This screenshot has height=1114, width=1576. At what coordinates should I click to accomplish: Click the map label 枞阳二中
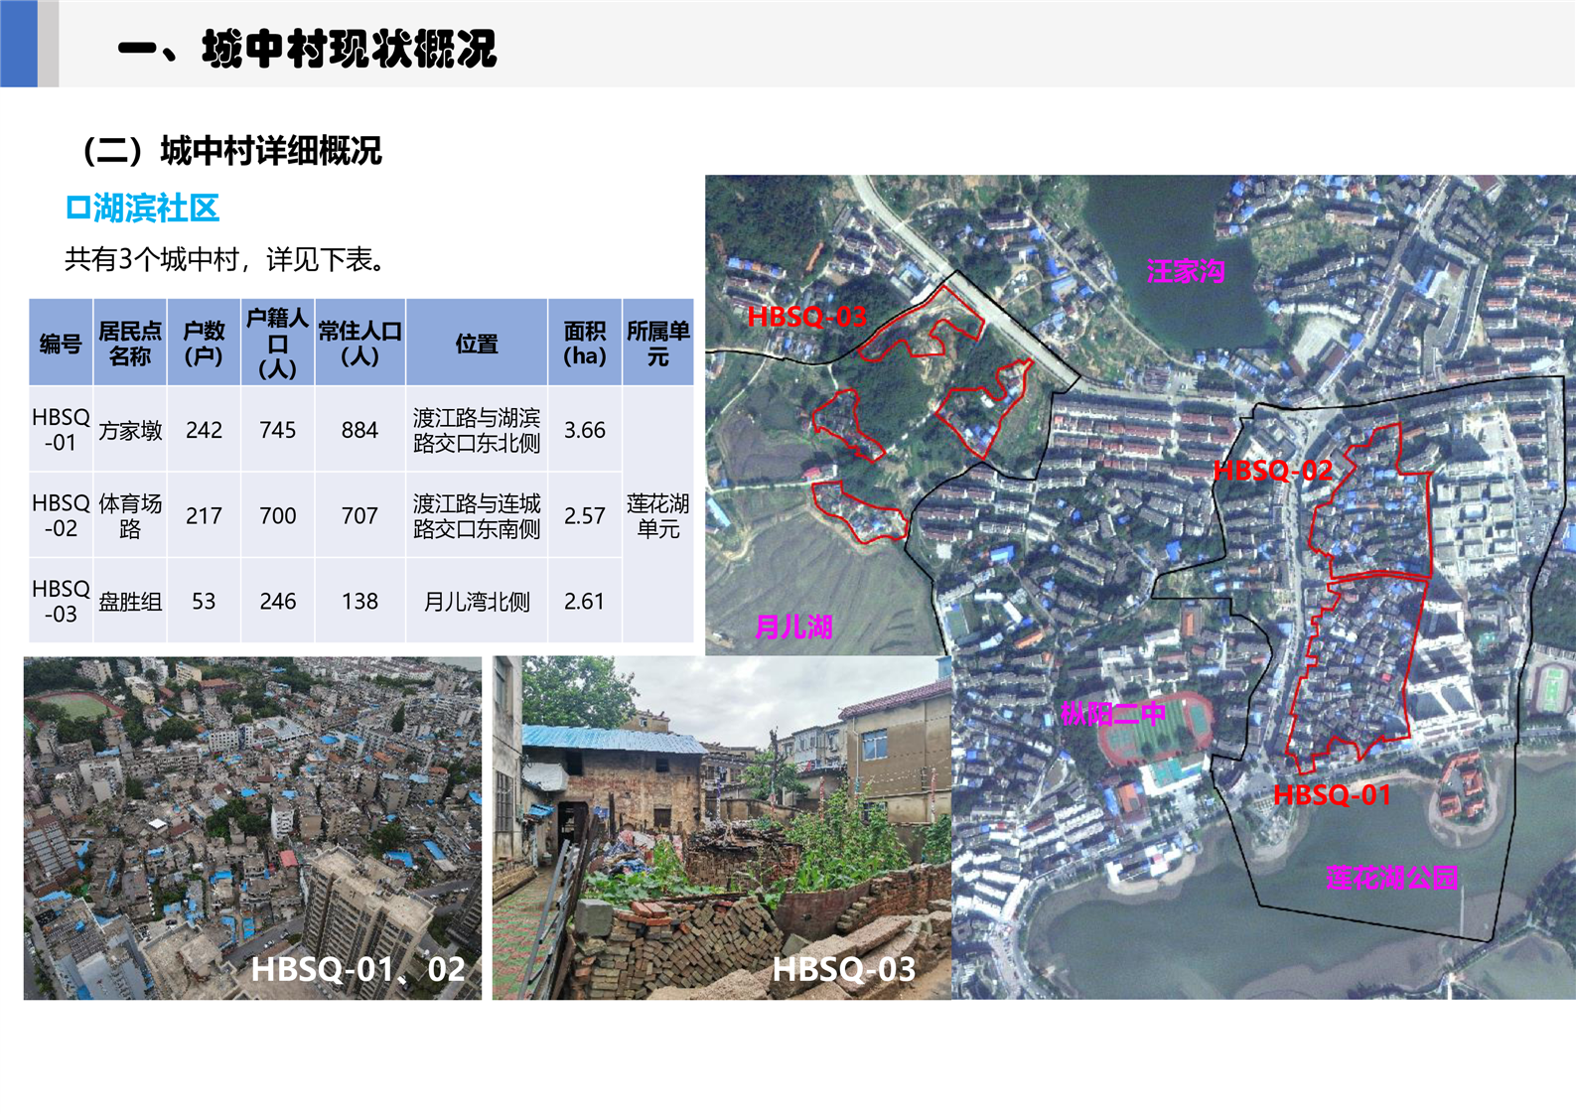(x=1112, y=713)
